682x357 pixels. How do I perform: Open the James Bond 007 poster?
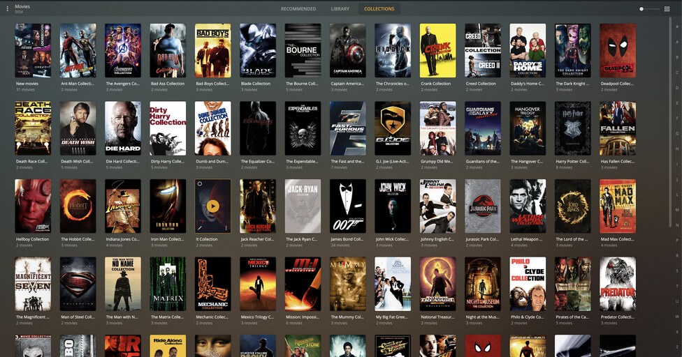348,206
